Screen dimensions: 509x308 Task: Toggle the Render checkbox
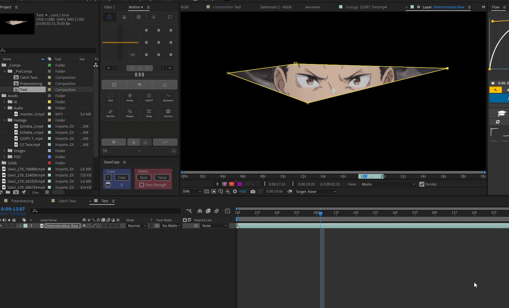(x=422, y=184)
